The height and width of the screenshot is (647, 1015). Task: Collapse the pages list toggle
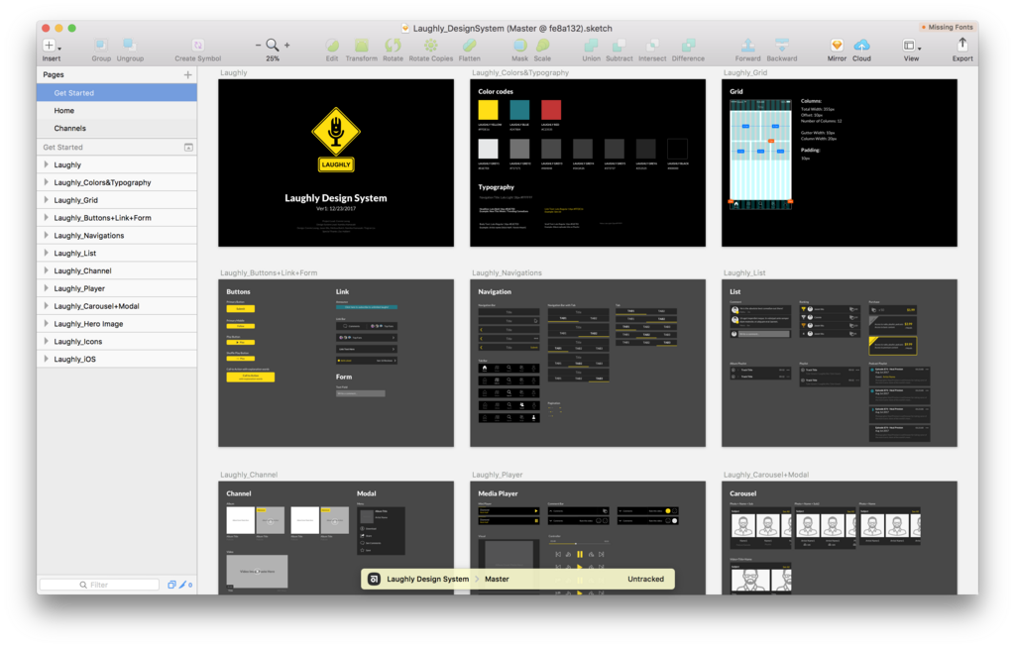click(188, 148)
